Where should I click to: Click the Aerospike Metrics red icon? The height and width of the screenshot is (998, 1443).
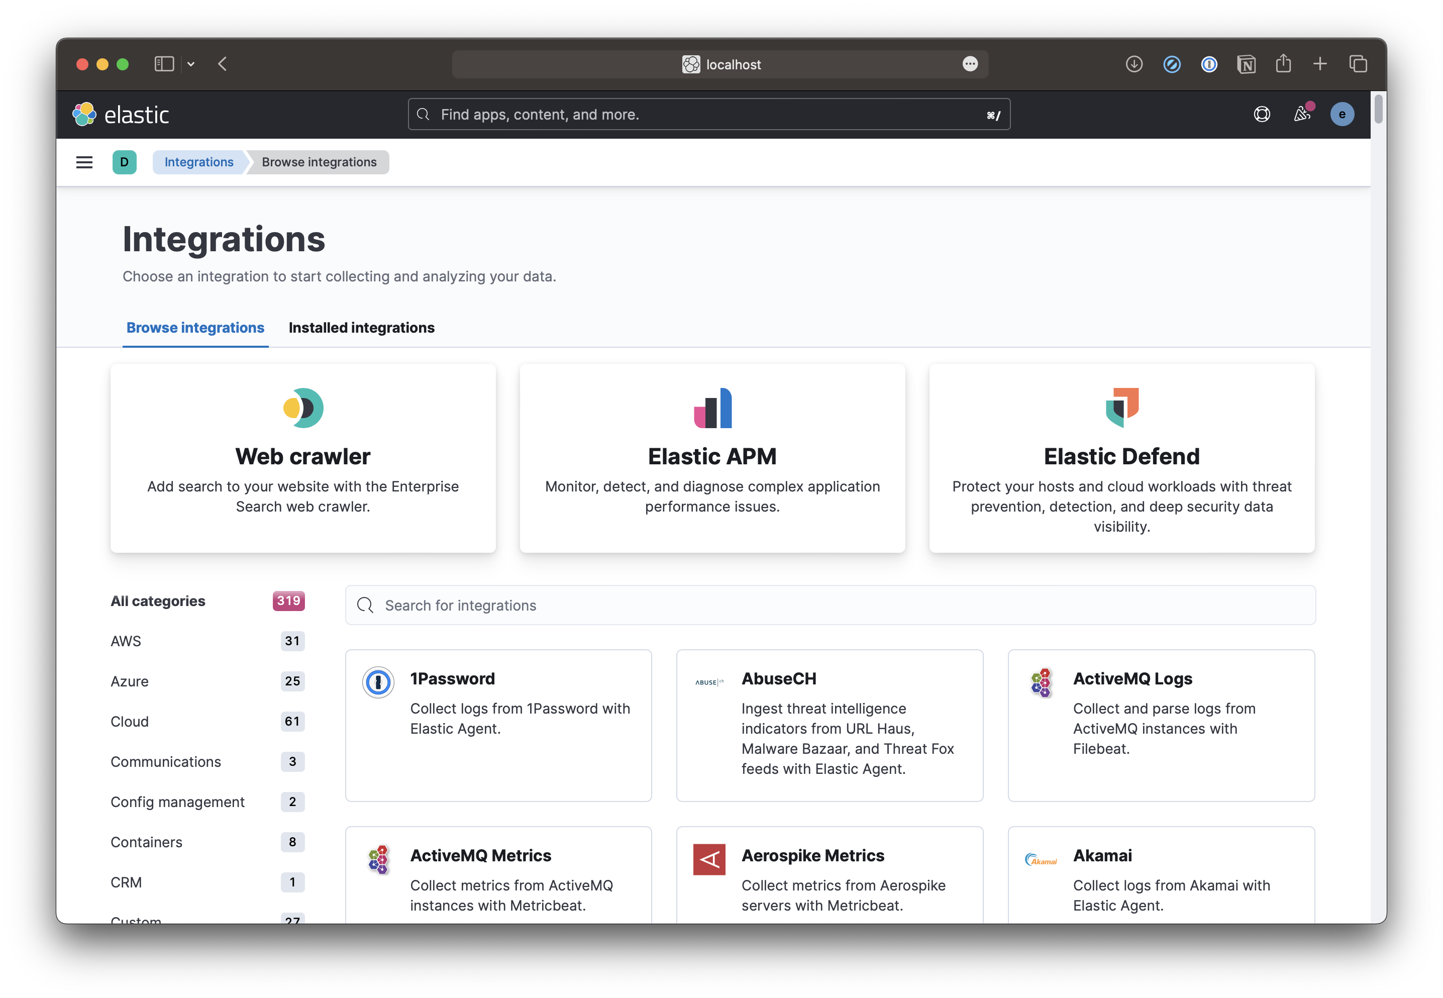[709, 859]
